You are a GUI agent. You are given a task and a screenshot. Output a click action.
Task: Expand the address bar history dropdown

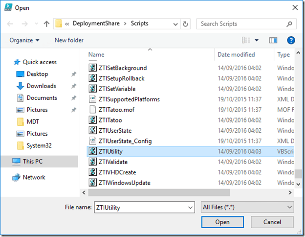tap(175, 24)
